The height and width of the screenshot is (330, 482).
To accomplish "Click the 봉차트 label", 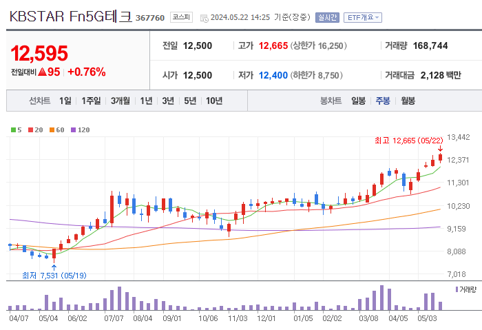I will click(331, 101).
